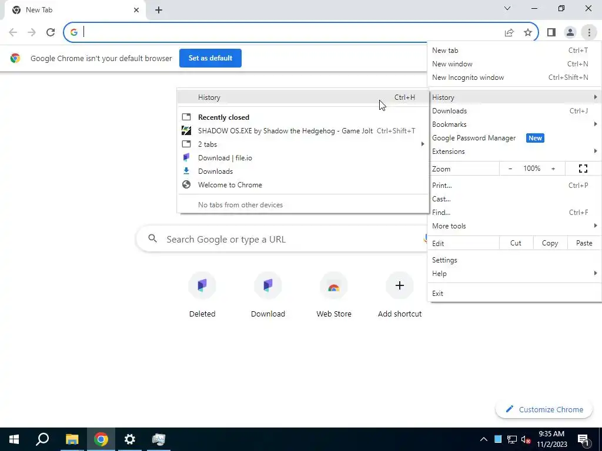The width and height of the screenshot is (602, 451).
Task: Open File Explorer from taskbar
Action: pyautogui.click(x=72, y=439)
